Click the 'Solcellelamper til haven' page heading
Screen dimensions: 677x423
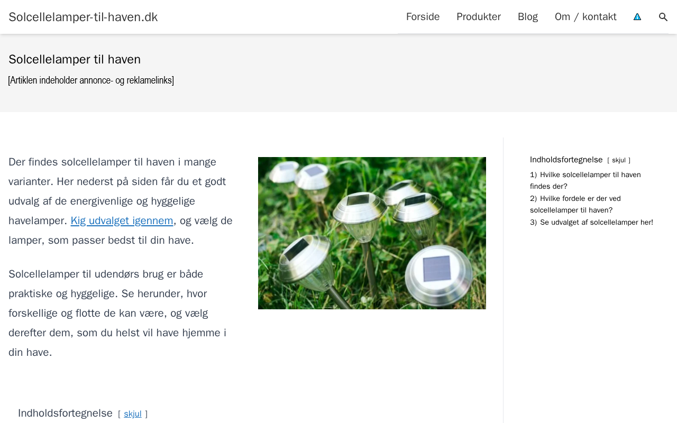coord(75,59)
